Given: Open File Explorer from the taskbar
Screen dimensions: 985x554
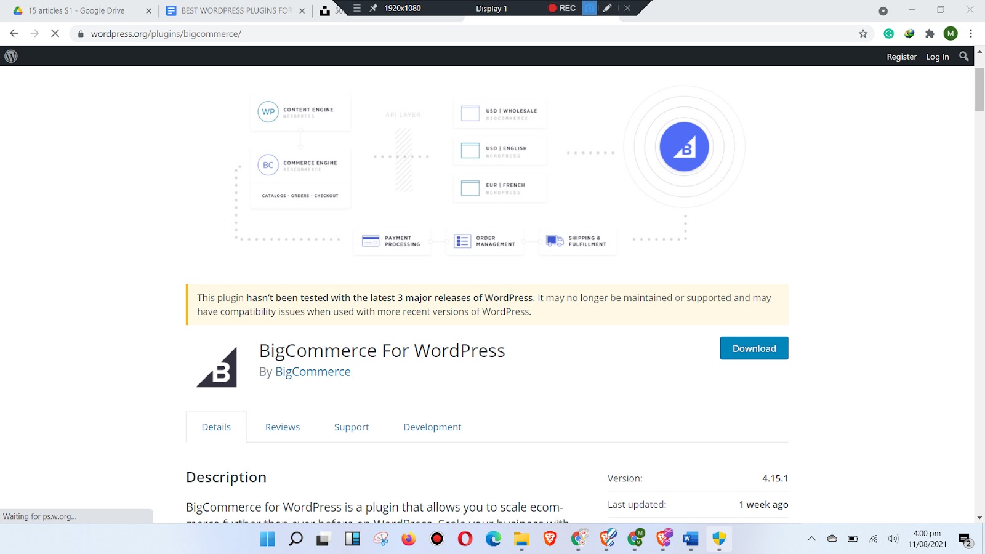Looking at the screenshot, I should click(521, 540).
